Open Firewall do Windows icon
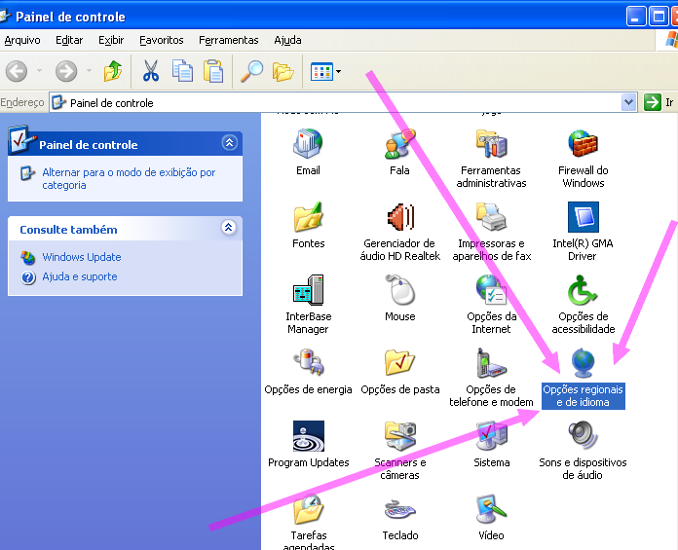The width and height of the screenshot is (678, 550). (x=583, y=143)
